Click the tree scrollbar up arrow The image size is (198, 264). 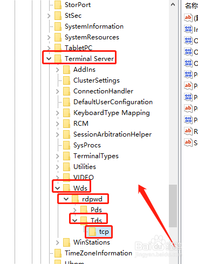(x=173, y=5)
